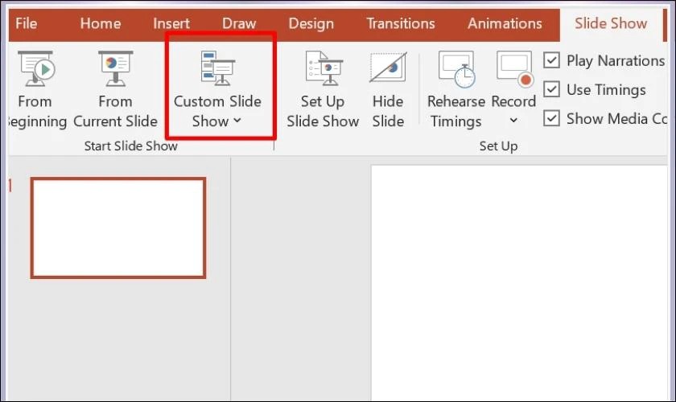Screen dimensions: 676x402
Task: Start slideshow From Current Slide
Action: click(x=115, y=89)
